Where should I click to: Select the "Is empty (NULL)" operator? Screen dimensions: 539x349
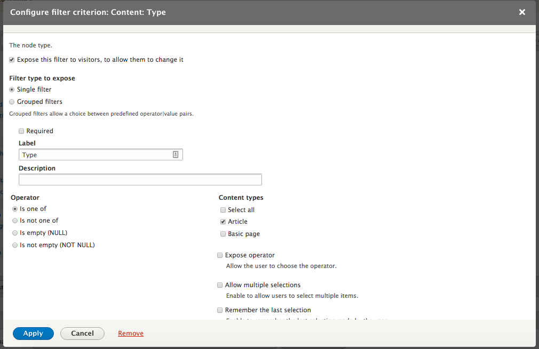click(15, 233)
